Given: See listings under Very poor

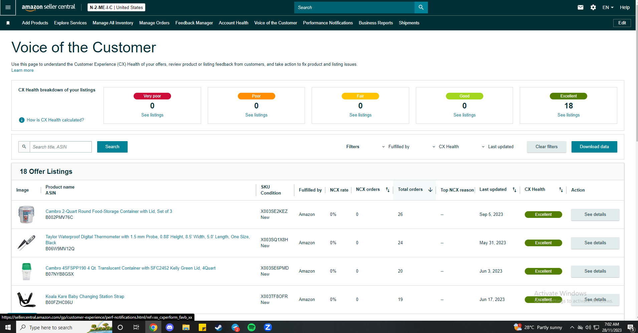Looking at the screenshot, I should coord(152,115).
